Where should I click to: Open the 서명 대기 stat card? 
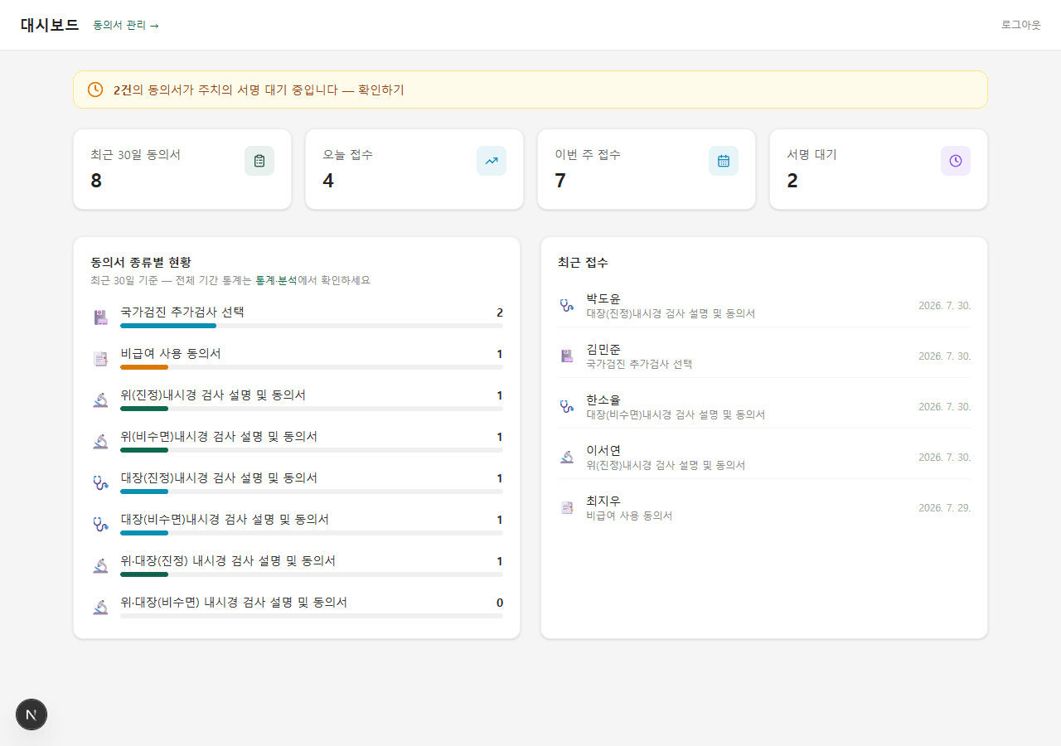tap(879, 169)
